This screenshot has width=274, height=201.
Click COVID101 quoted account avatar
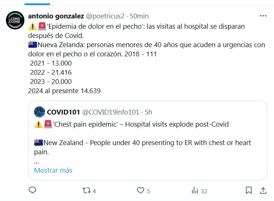click(40, 112)
